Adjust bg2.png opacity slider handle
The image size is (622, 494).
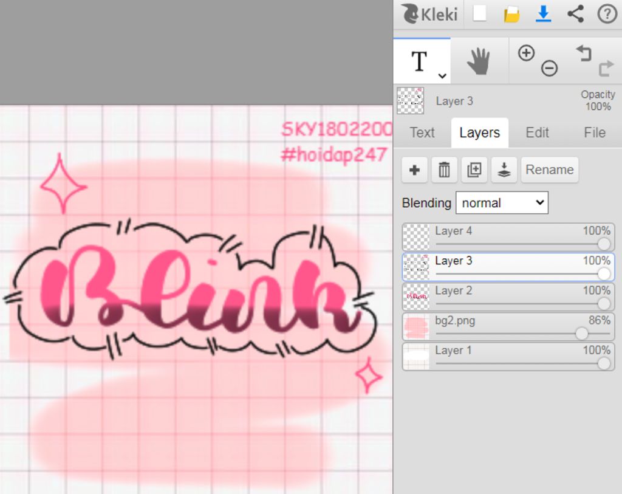pyautogui.click(x=581, y=334)
